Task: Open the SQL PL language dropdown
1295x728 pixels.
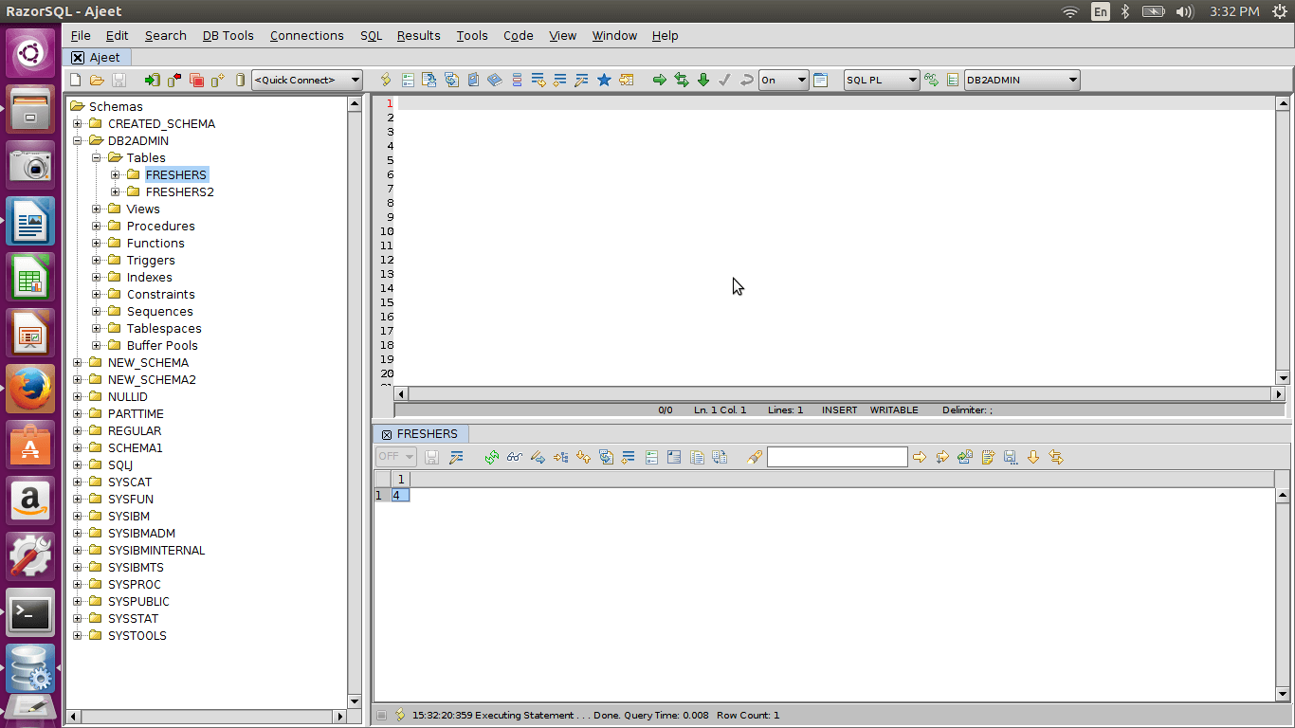Action: coord(882,81)
